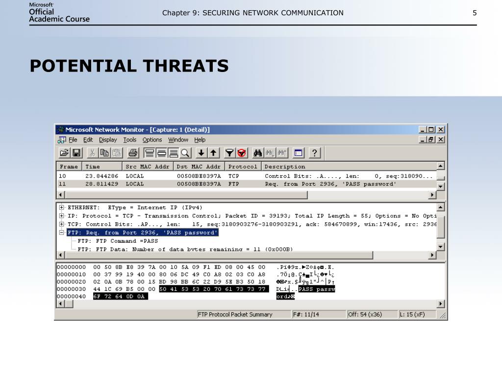Open the Help menu
The height and width of the screenshot is (376, 502).
pos(200,140)
